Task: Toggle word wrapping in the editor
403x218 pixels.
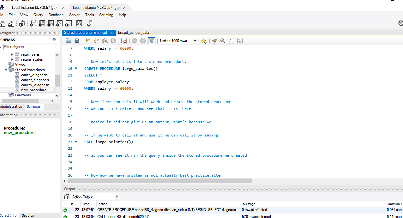Action: pos(240,41)
